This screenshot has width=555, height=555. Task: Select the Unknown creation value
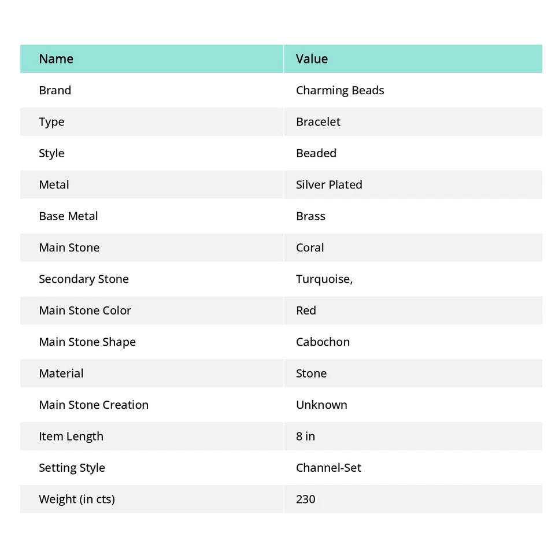pos(321,405)
